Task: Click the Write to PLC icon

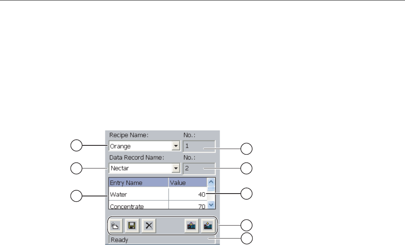Action: (x=191, y=226)
